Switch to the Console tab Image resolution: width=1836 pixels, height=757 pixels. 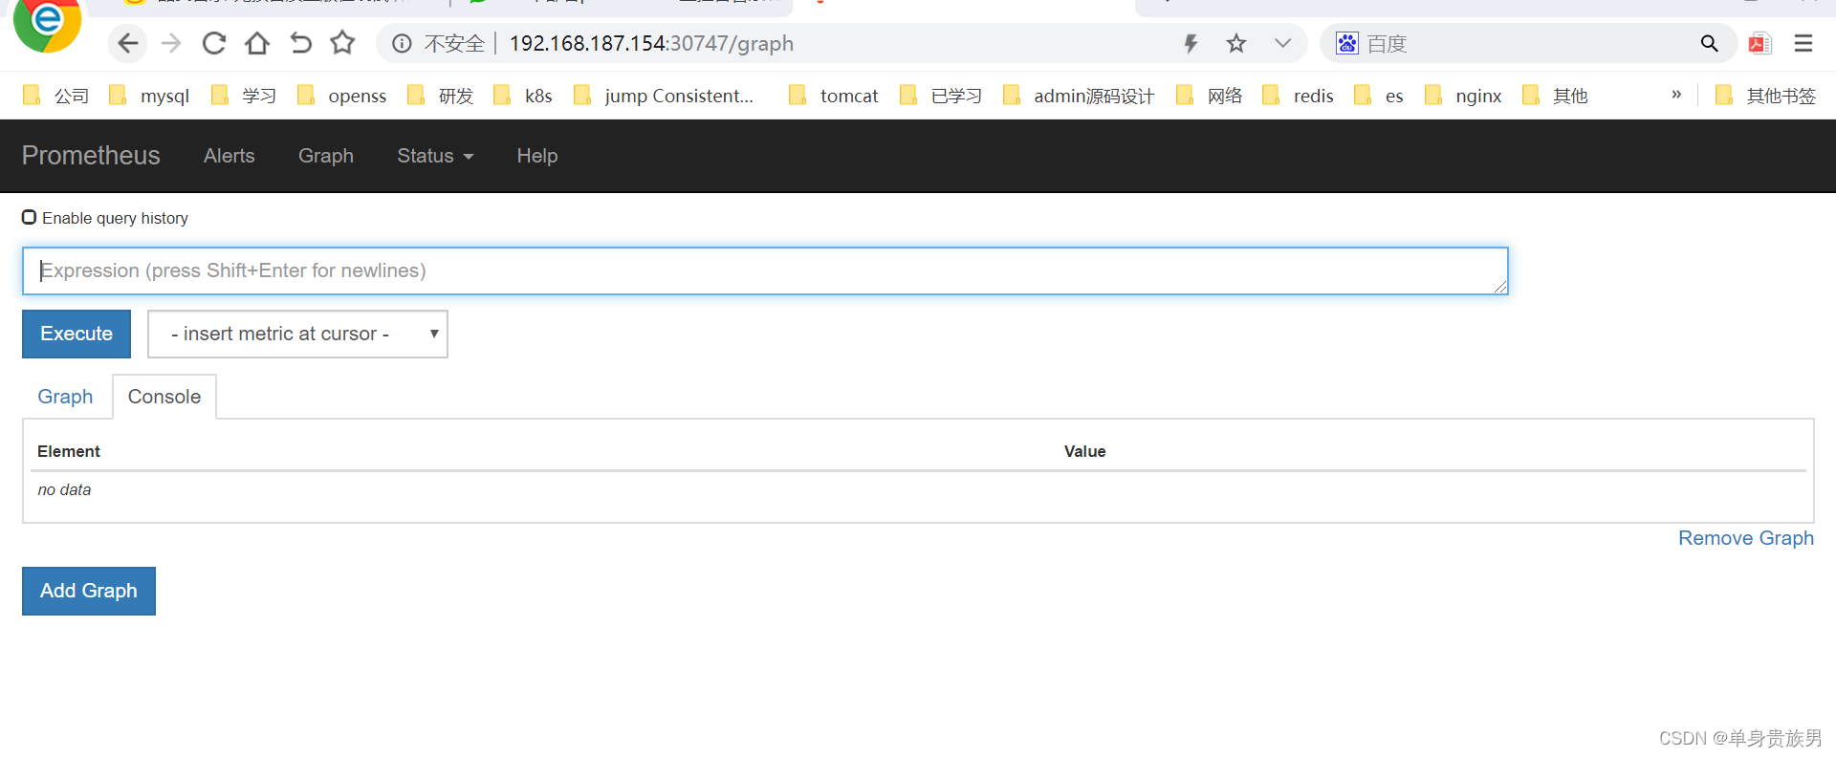tap(164, 397)
